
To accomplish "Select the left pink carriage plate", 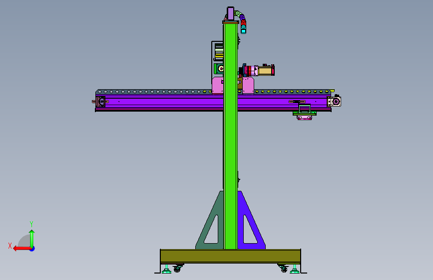I will coord(218,85).
